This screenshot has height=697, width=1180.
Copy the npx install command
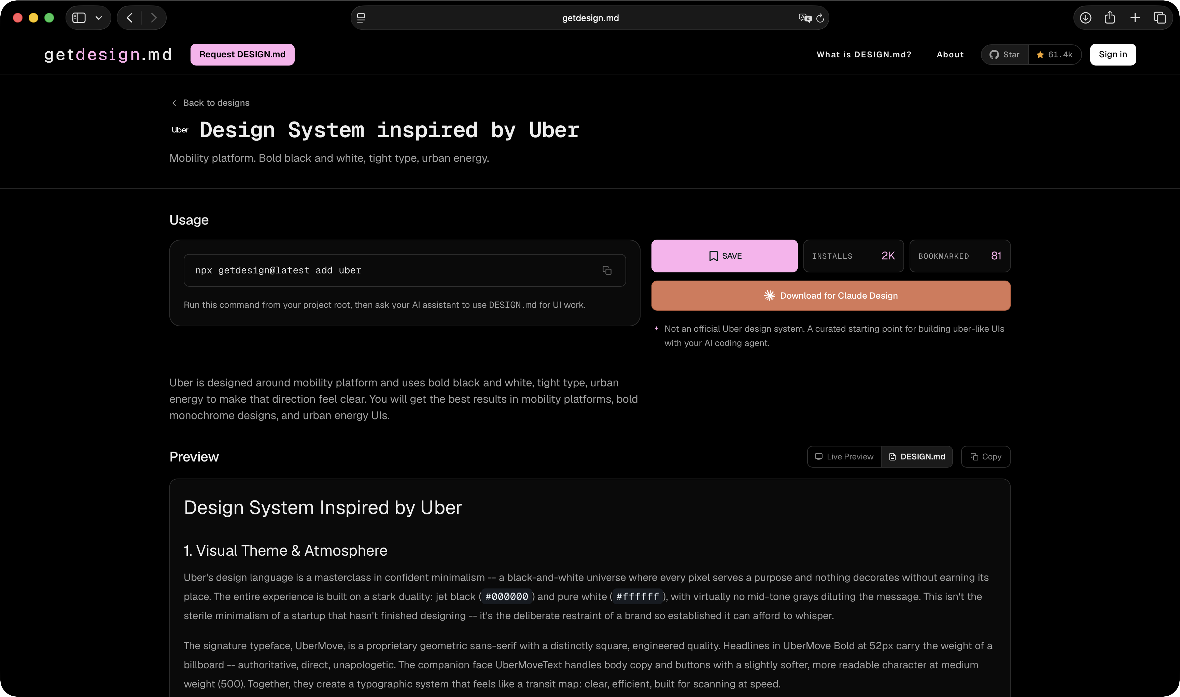[x=607, y=271]
